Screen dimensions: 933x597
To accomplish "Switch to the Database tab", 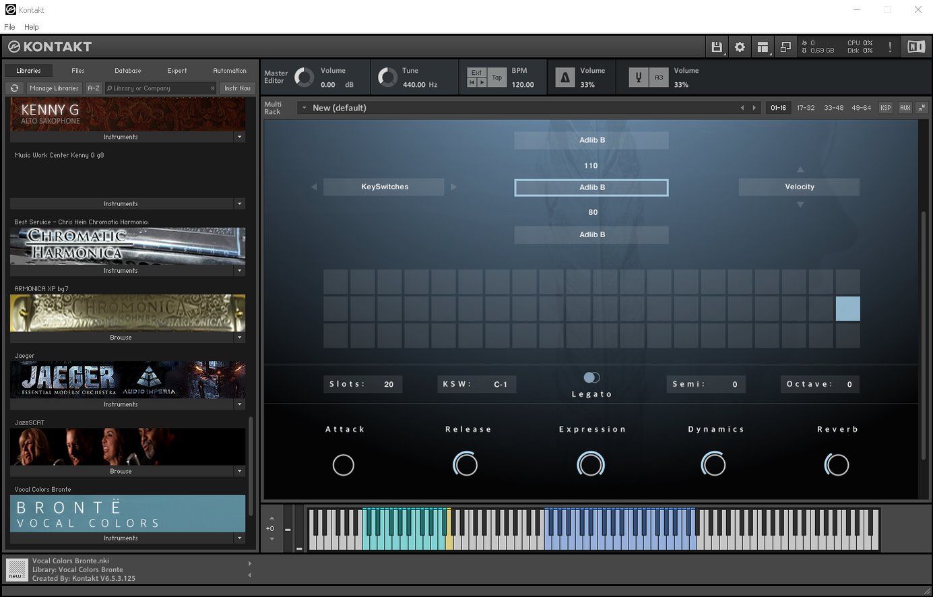I will coord(127,71).
